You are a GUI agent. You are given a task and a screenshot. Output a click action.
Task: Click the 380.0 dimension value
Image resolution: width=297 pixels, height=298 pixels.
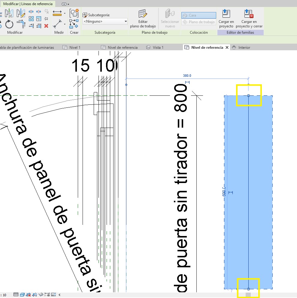(x=187, y=76)
